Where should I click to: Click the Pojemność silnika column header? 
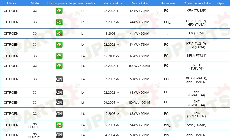[82, 3]
